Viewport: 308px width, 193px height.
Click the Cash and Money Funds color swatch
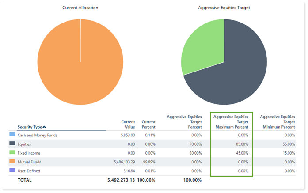point(12,135)
